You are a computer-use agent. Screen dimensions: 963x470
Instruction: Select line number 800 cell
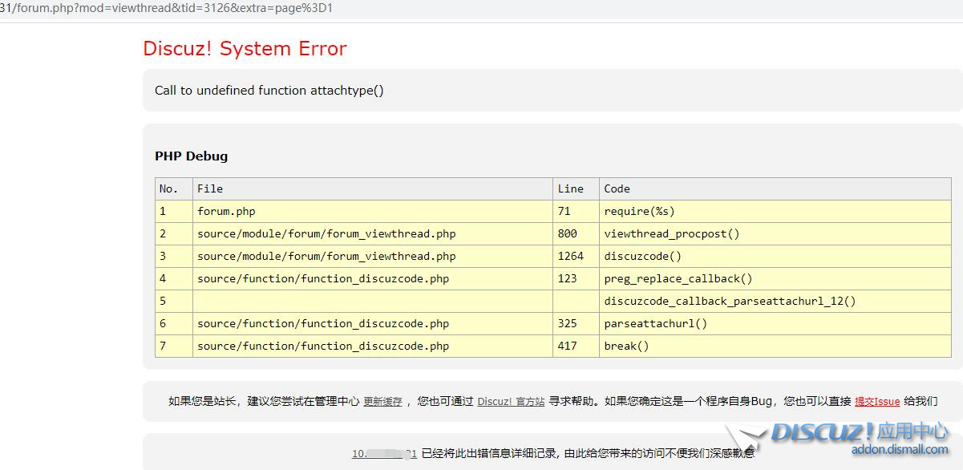click(576, 234)
